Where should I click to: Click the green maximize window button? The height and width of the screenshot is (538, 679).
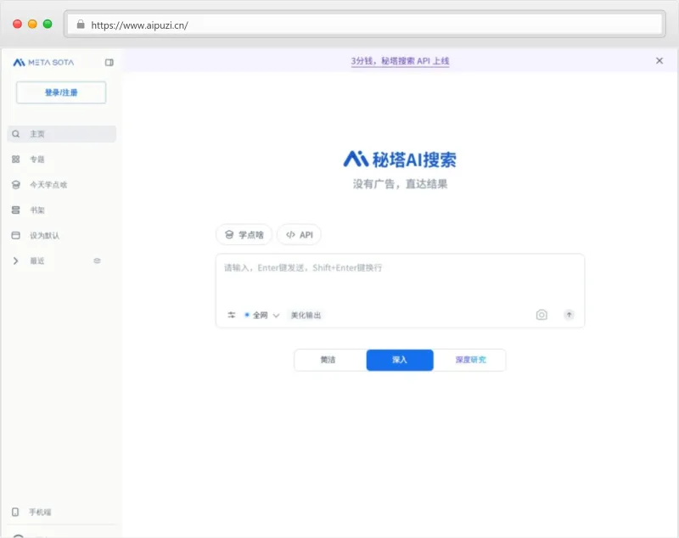[48, 25]
